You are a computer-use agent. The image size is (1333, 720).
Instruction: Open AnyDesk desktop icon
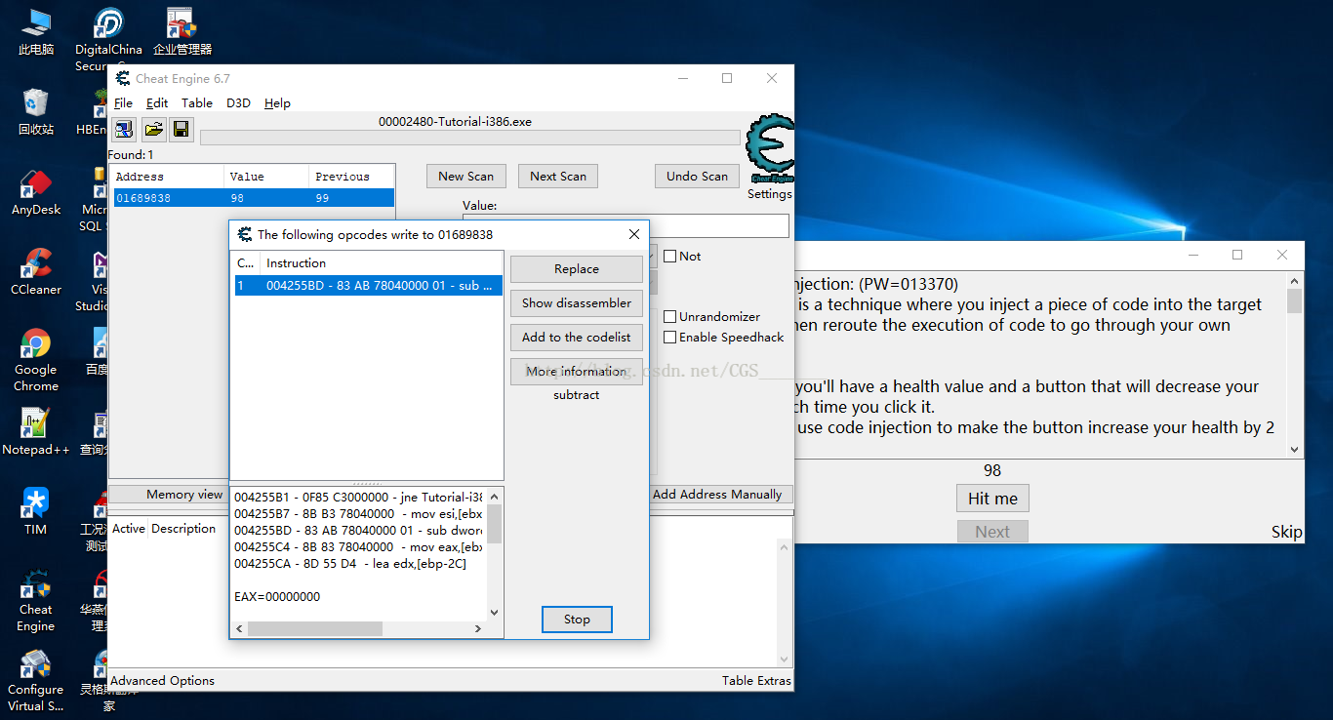(x=36, y=191)
